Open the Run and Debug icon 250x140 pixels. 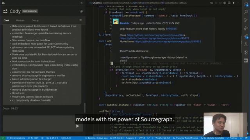(x=246, y=28)
